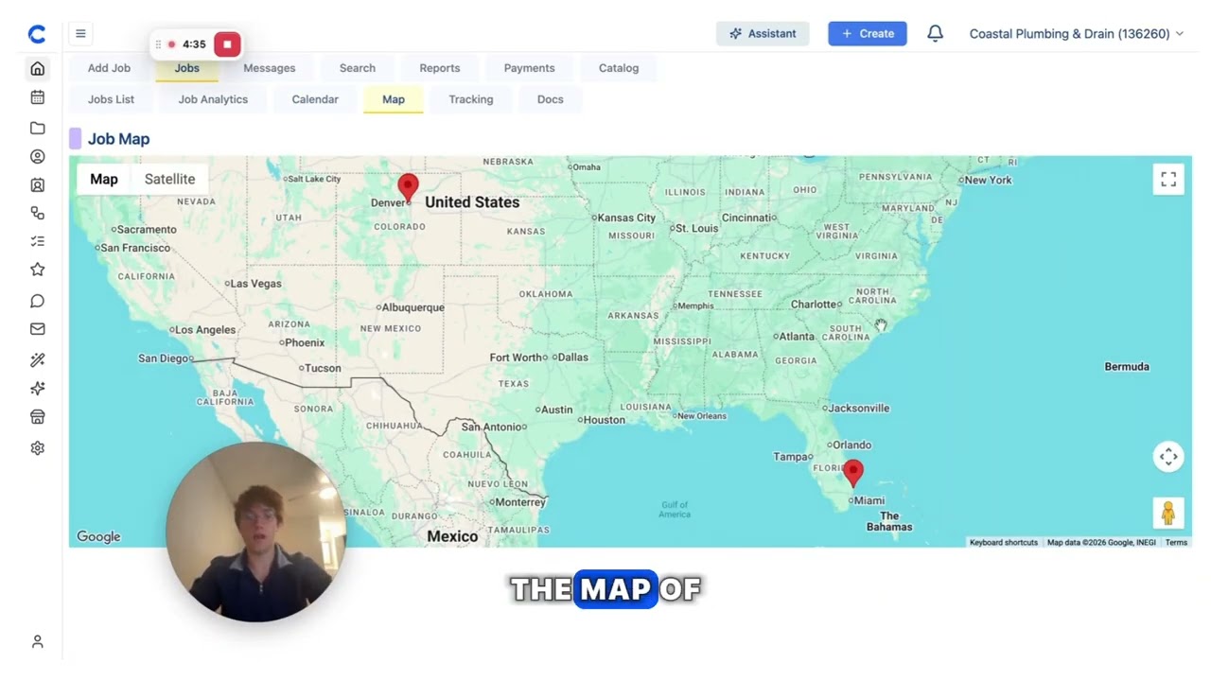Viewport: 1211px width, 681px height.
Task: Click the Atlanta label on the map
Action: click(797, 337)
